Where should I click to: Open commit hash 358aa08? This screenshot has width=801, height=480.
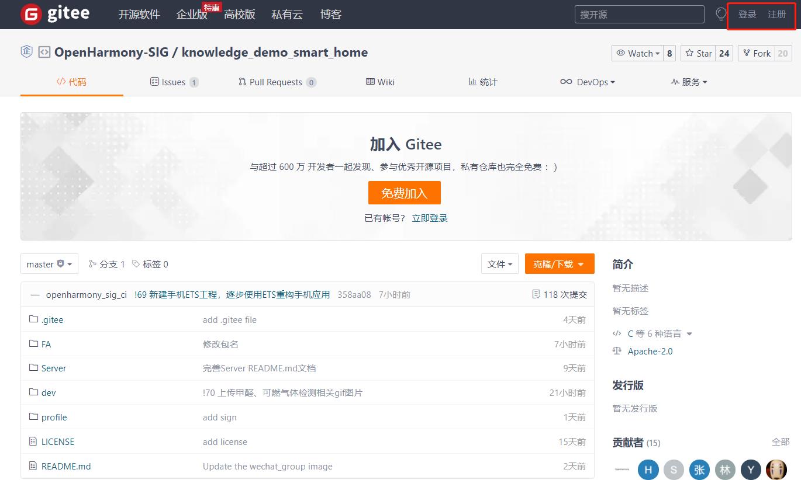coord(354,295)
